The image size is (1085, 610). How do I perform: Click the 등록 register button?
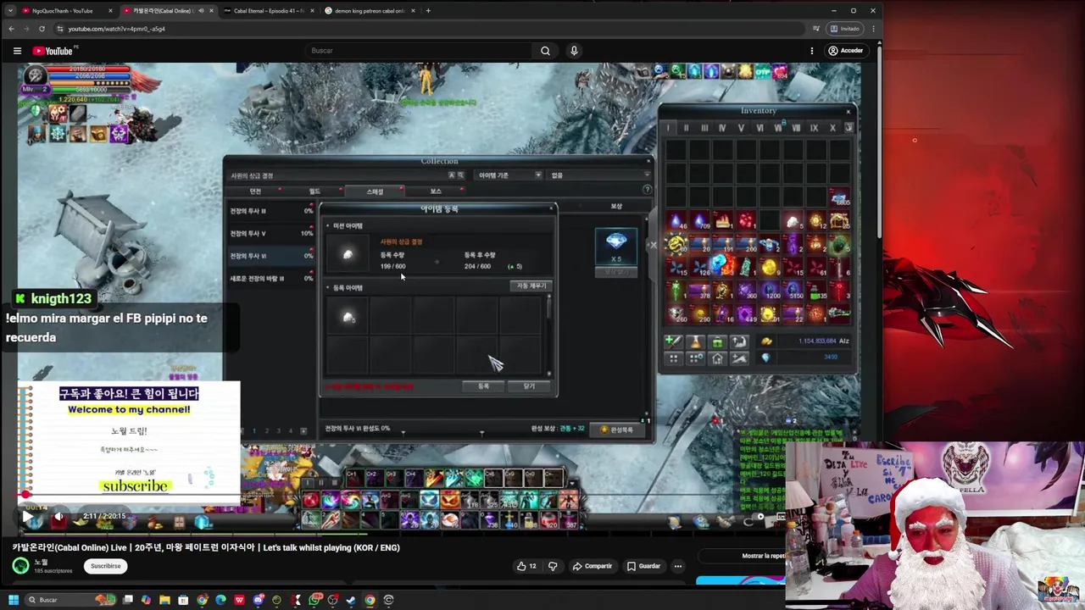click(x=483, y=386)
